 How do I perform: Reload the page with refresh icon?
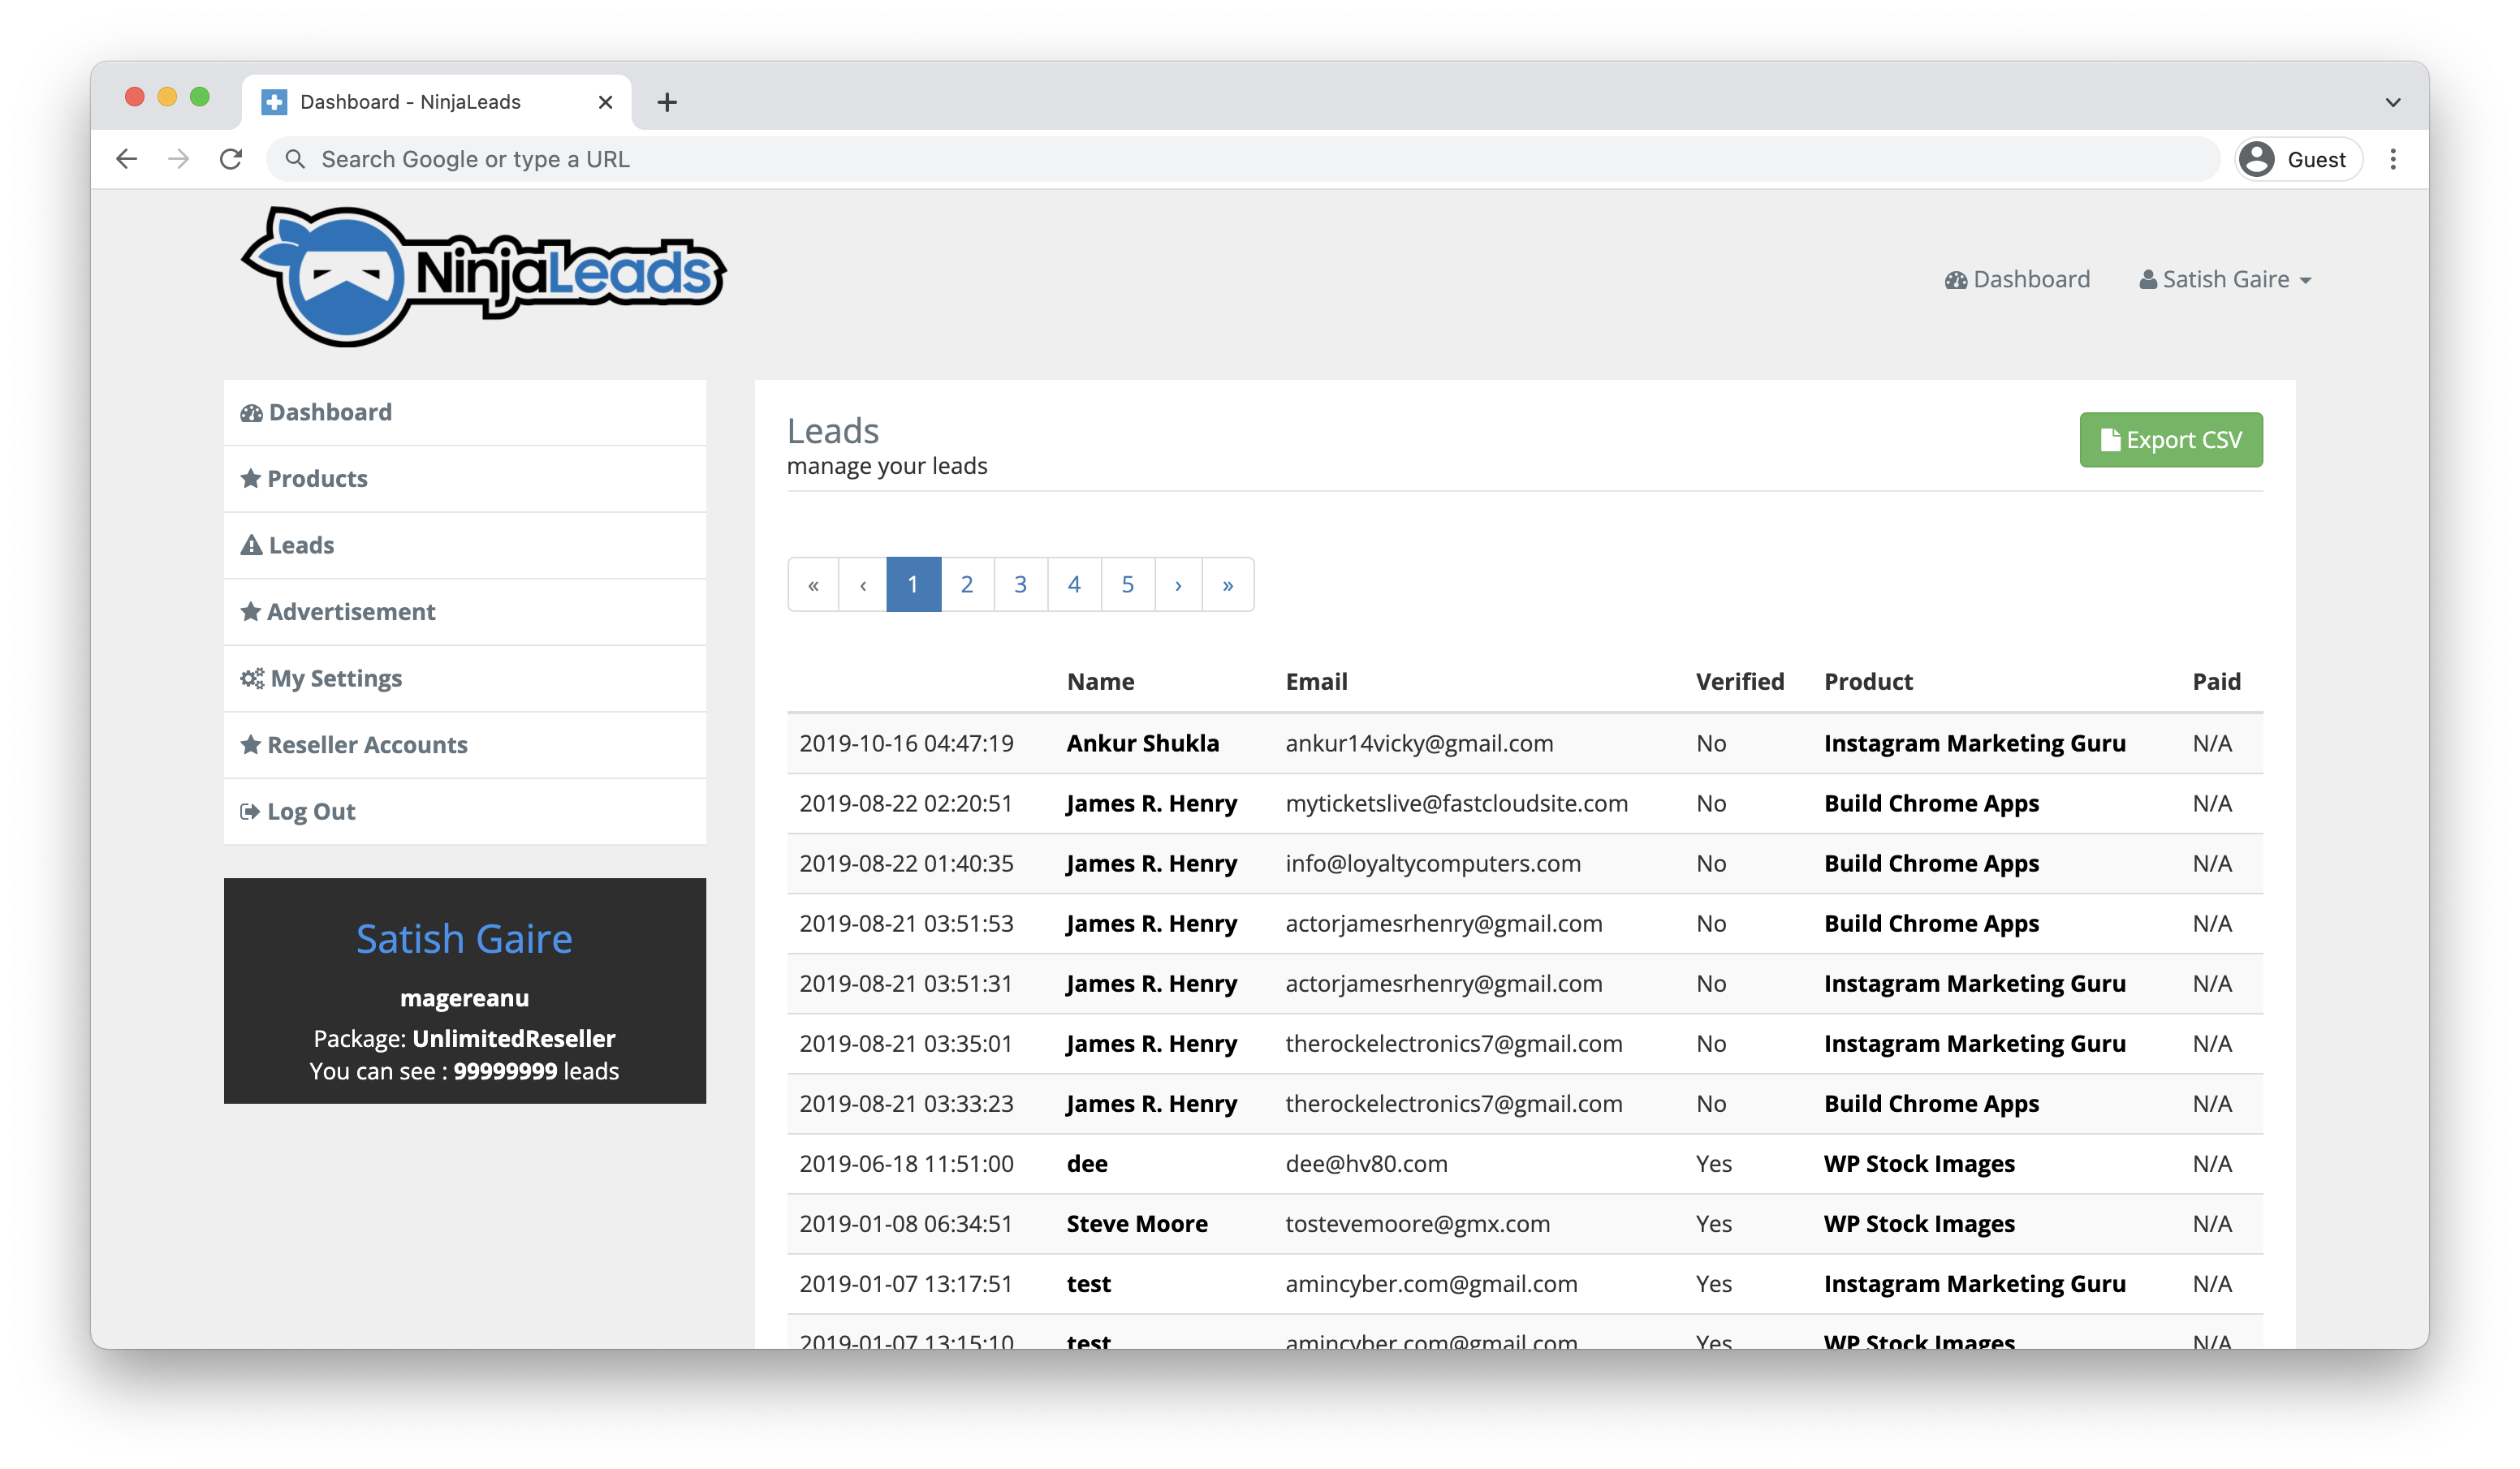[x=231, y=159]
